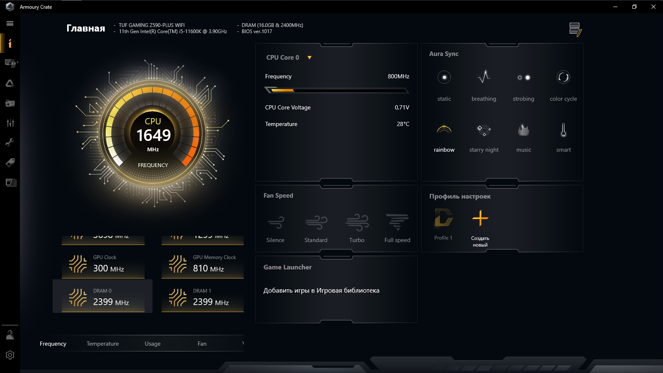Open the Aura Sync sidebar section

[x=10, y=83]
